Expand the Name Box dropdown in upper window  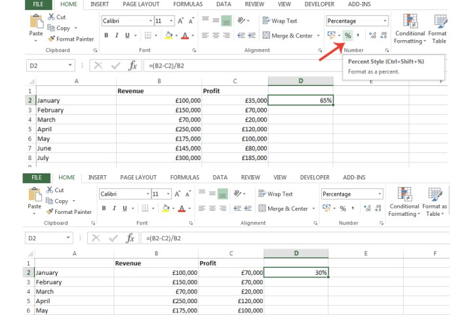coord(70,65)
